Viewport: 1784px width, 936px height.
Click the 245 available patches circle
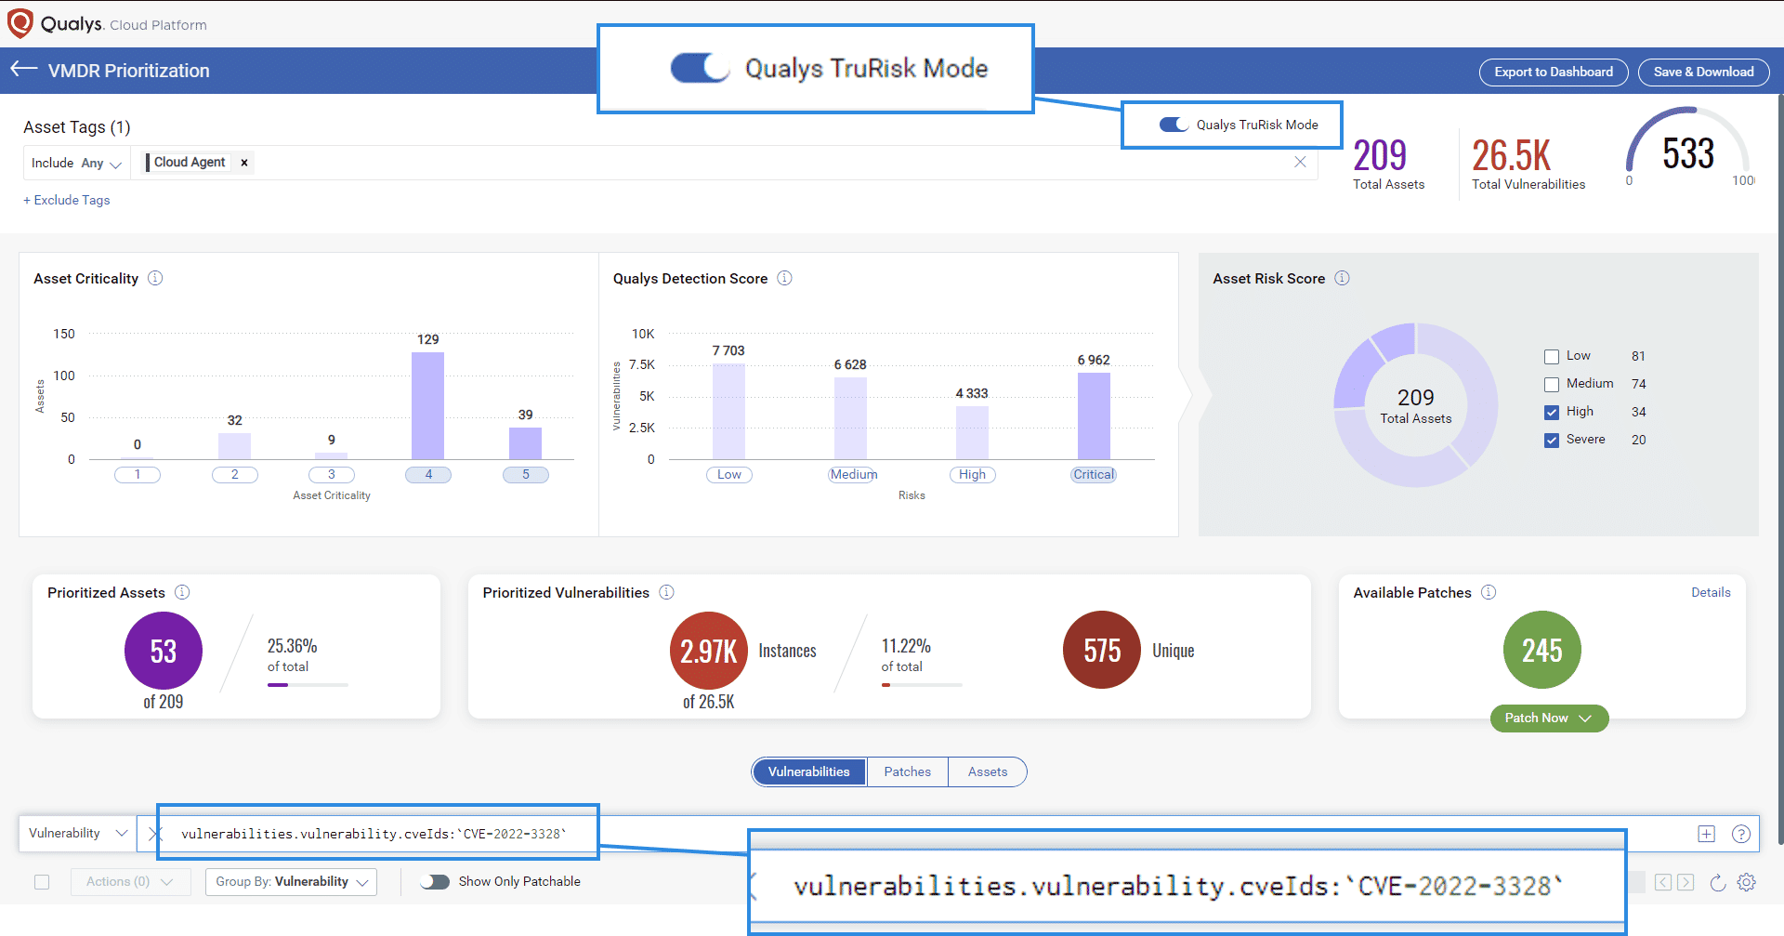tap(1542, 650)
